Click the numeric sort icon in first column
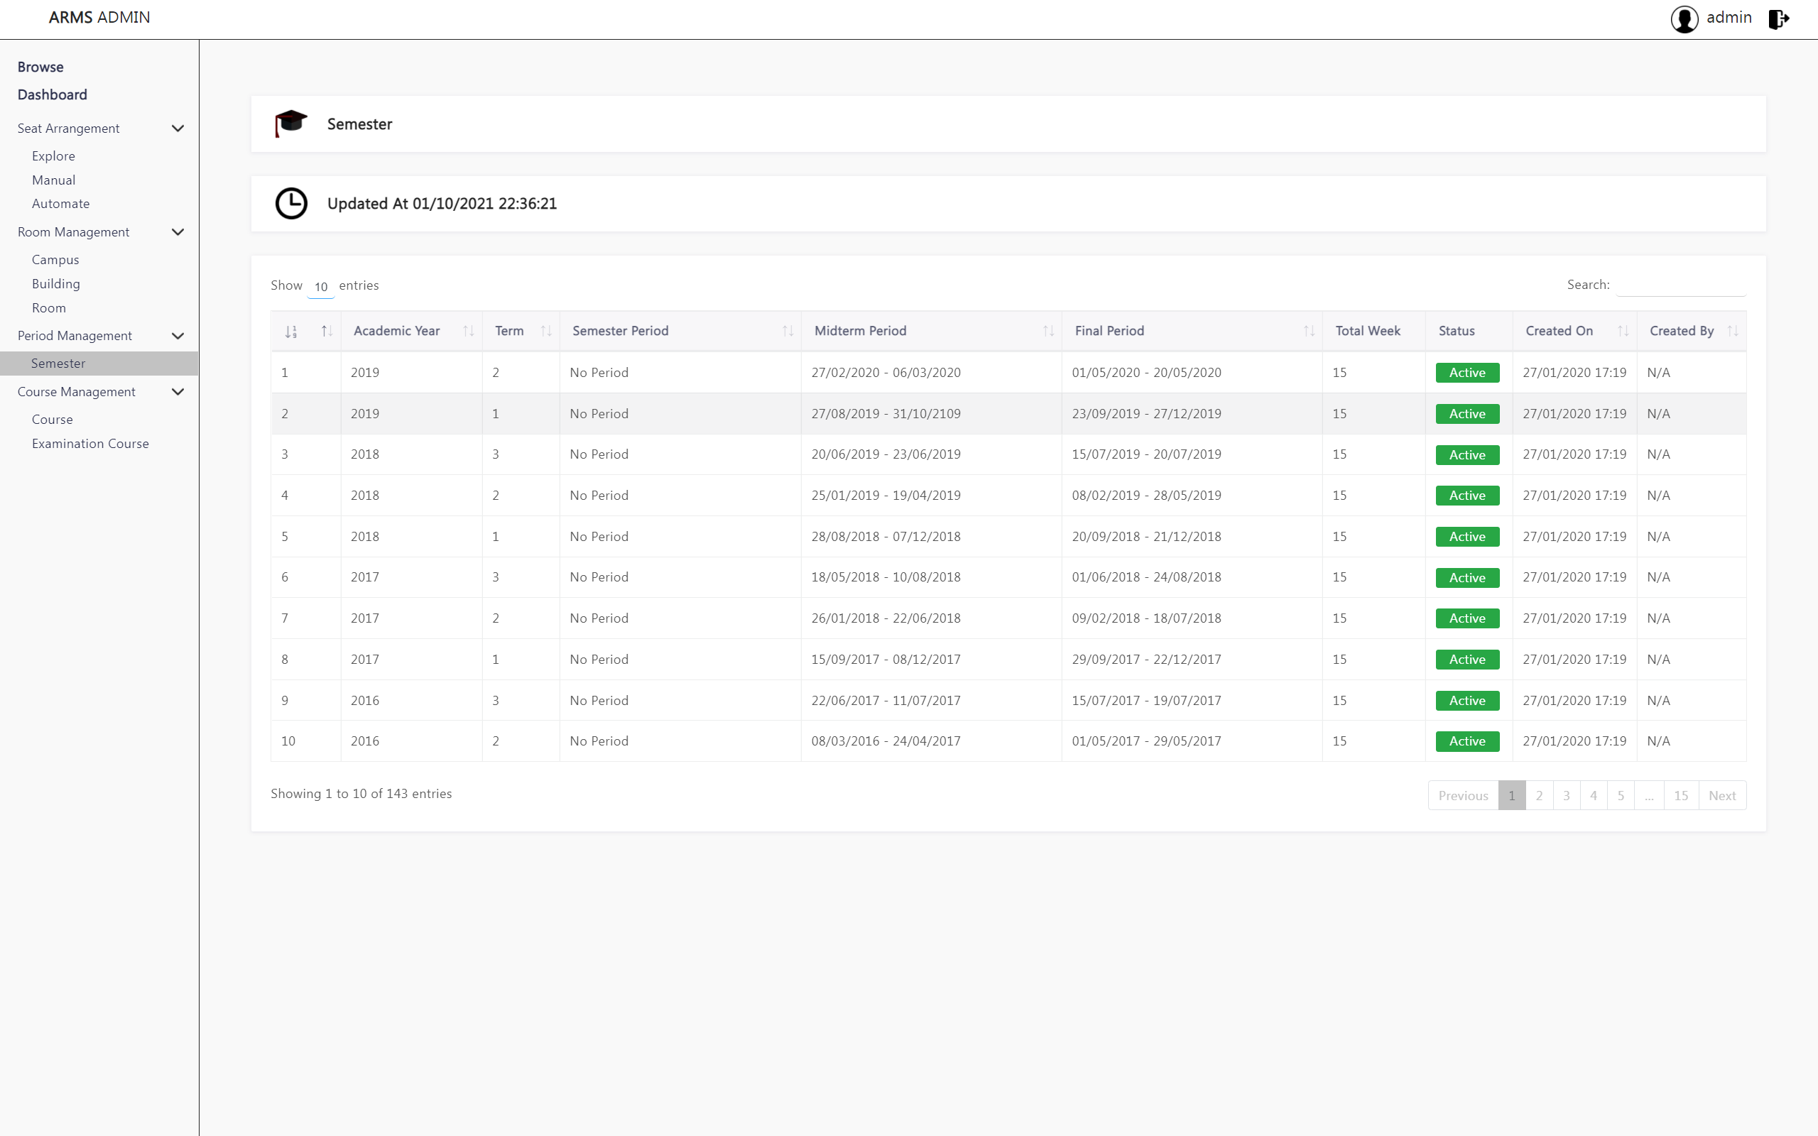This screenshot has height=1136, width=1818. tap(290, 332)
